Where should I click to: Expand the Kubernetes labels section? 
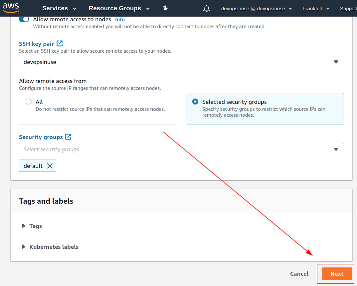tap(50, 247)
